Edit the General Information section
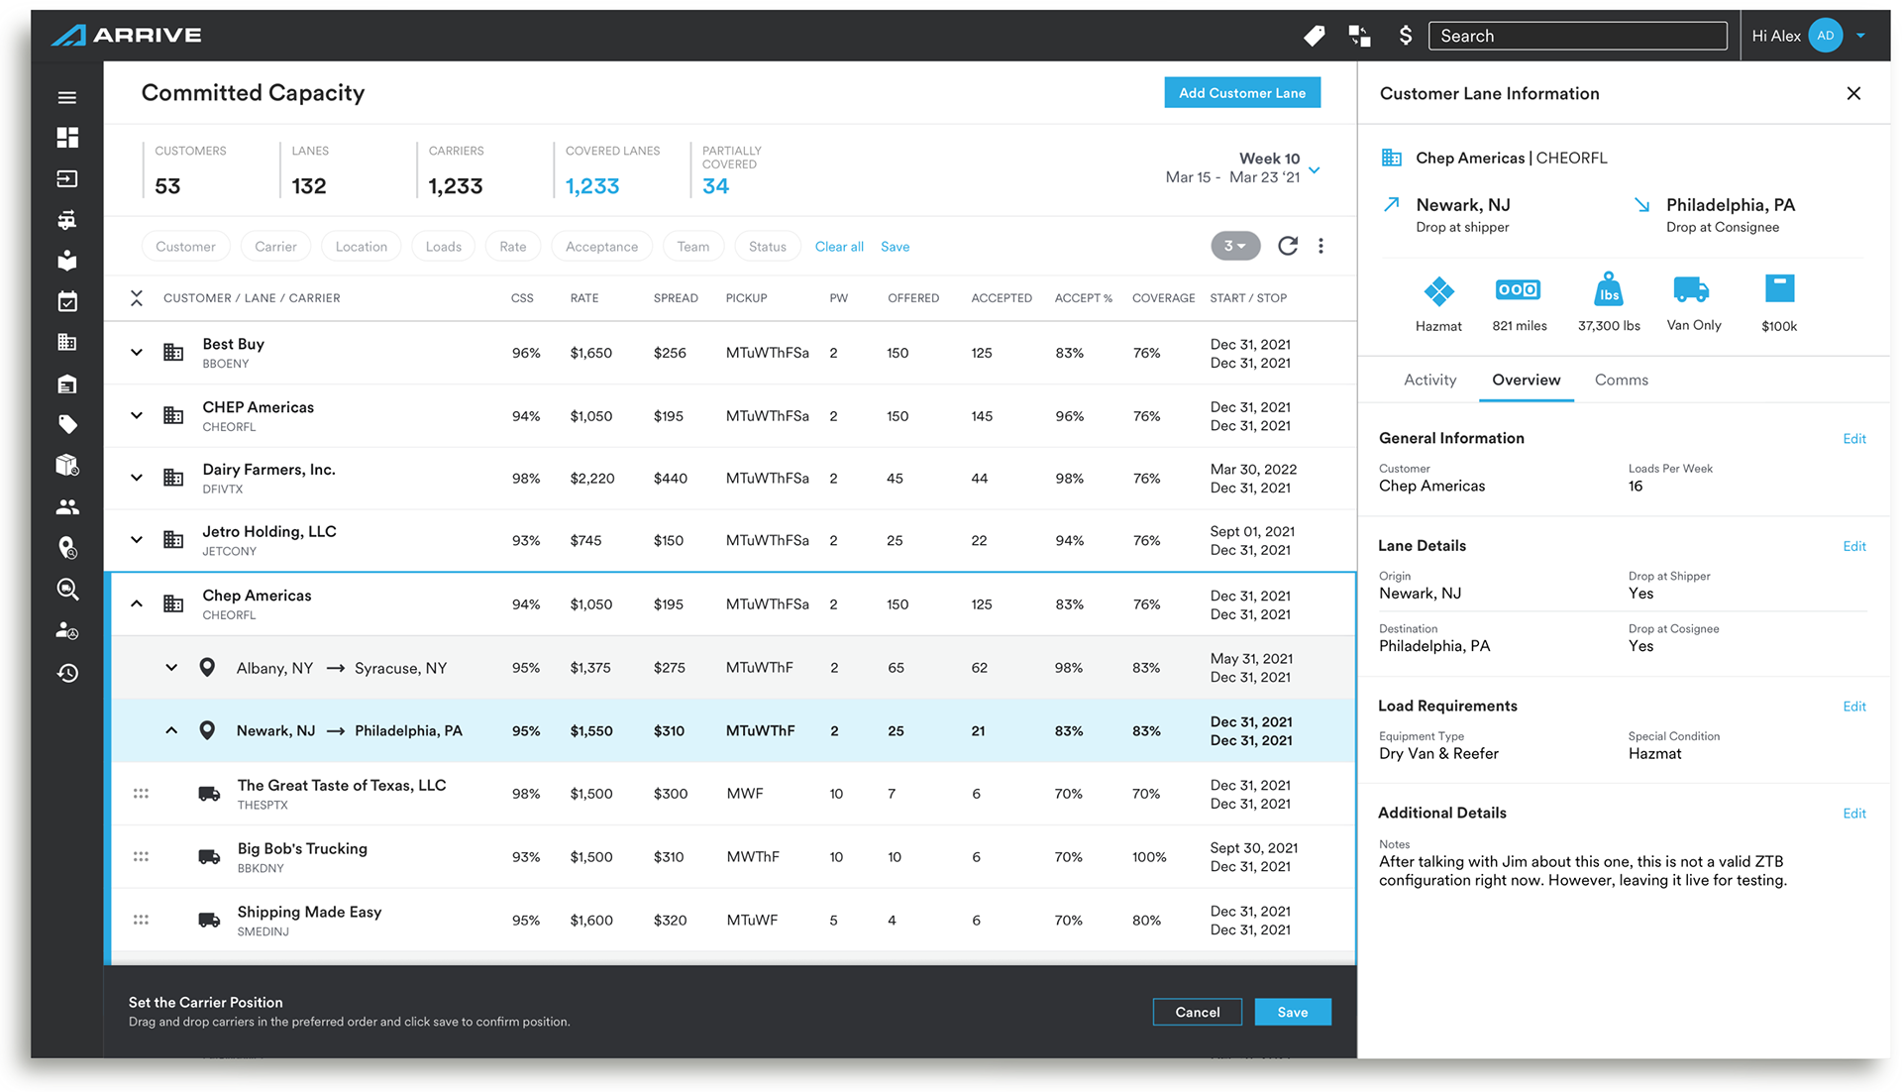The image size is (1902, 1092). click(x=1853, y=439)
